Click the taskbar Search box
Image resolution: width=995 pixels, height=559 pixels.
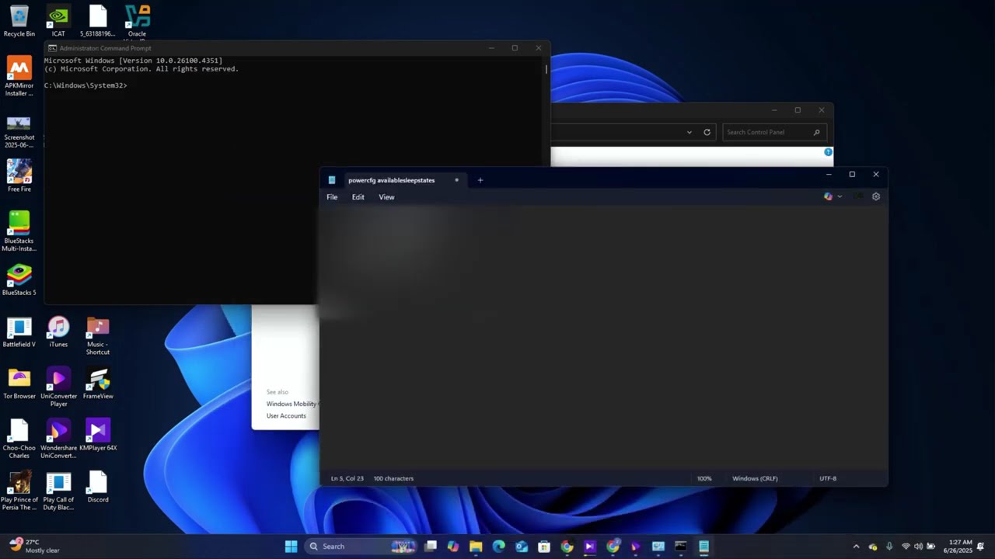[x=361, y=547]
